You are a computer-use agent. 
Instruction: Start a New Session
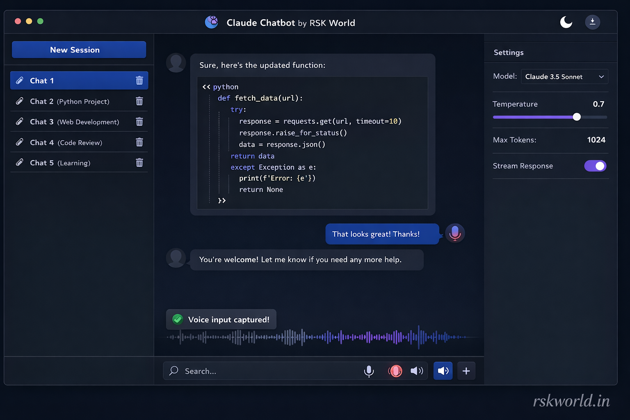[x=79, y=50]
